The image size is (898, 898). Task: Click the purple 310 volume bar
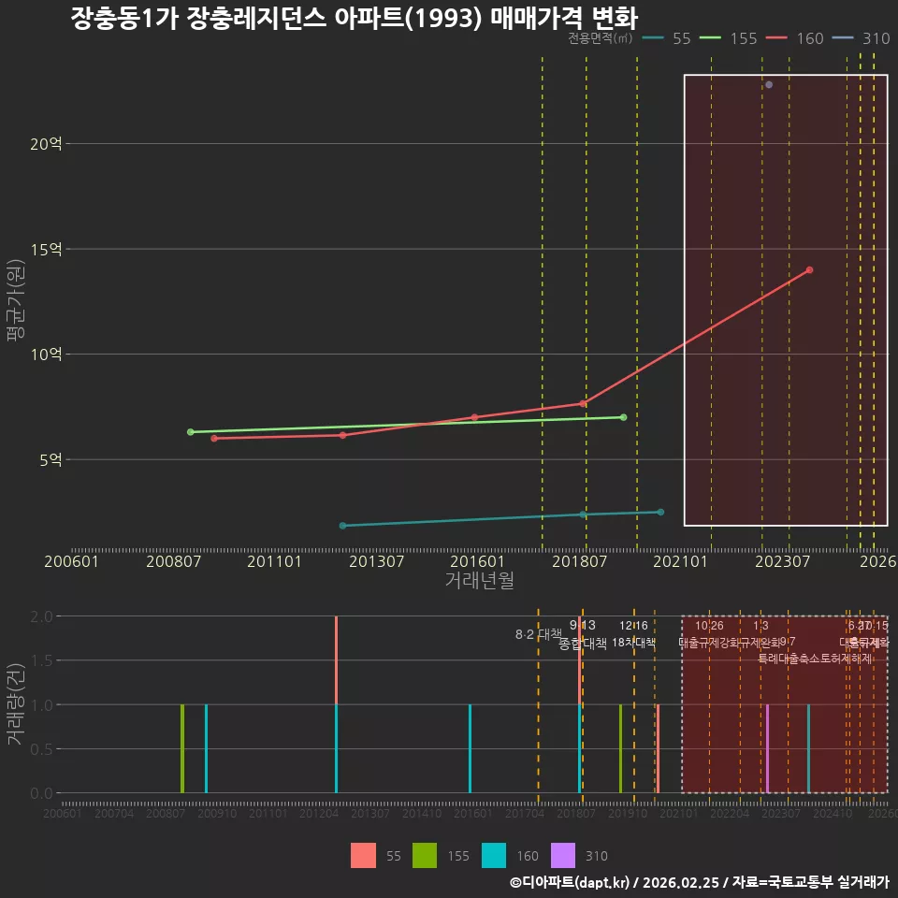[767, 748]
